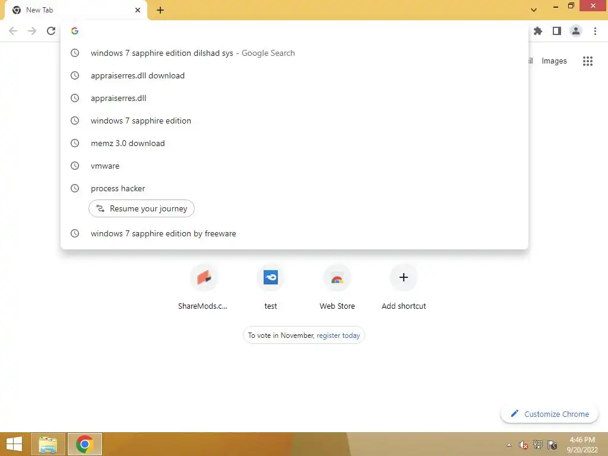This screenshot has height=456, width=608.
Task: Show hidden tray icons arrow
Action: point(509,445)
